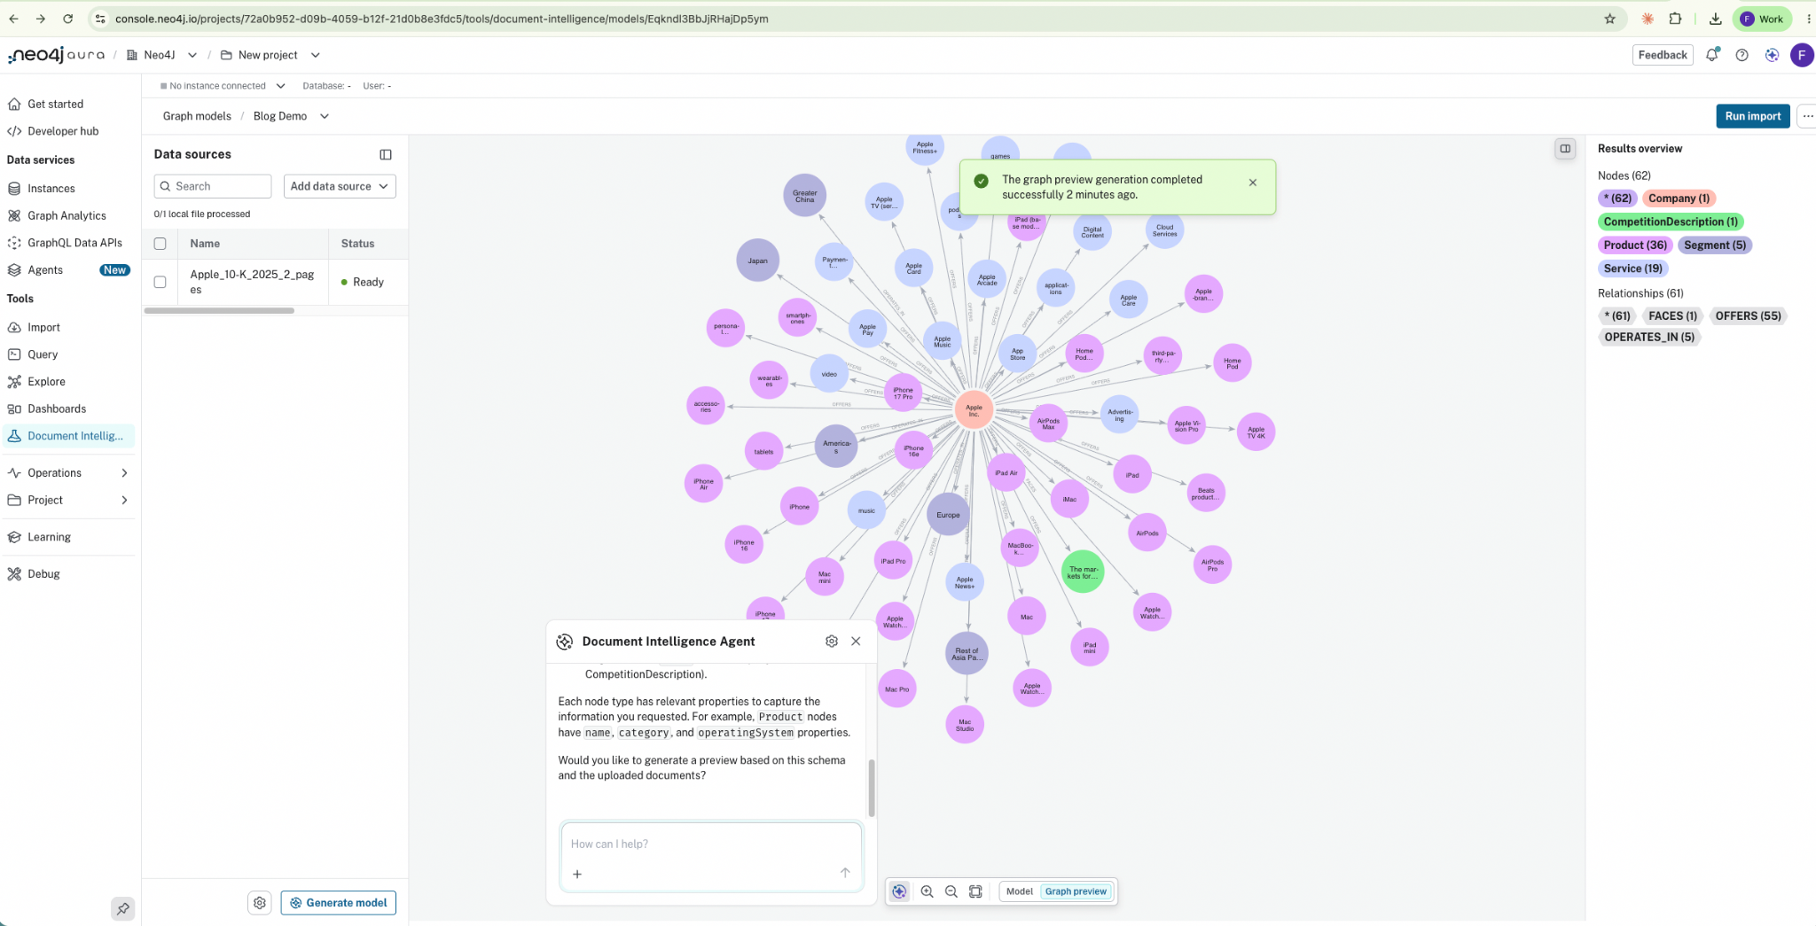Viewport: 1816px width, 926px height.
Task: Select the Apple Inc. center node
Action: (x=974, y=411)
